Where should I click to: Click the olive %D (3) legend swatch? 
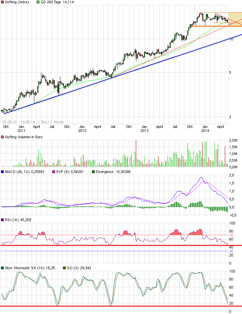coord(64,268)
